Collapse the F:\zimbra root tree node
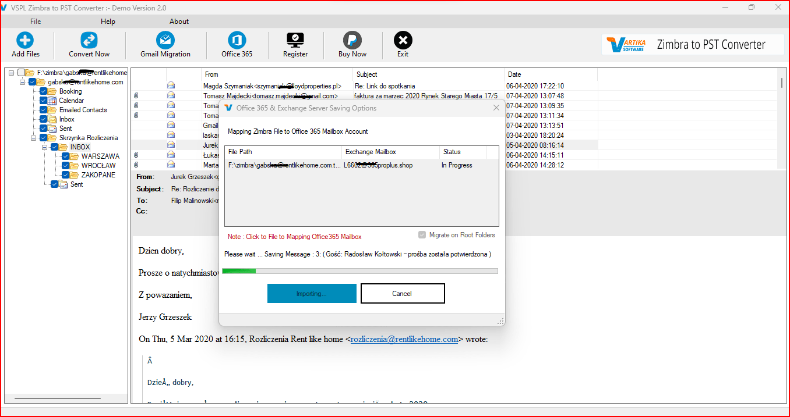 pyautogui.click(x=11, y=73)
